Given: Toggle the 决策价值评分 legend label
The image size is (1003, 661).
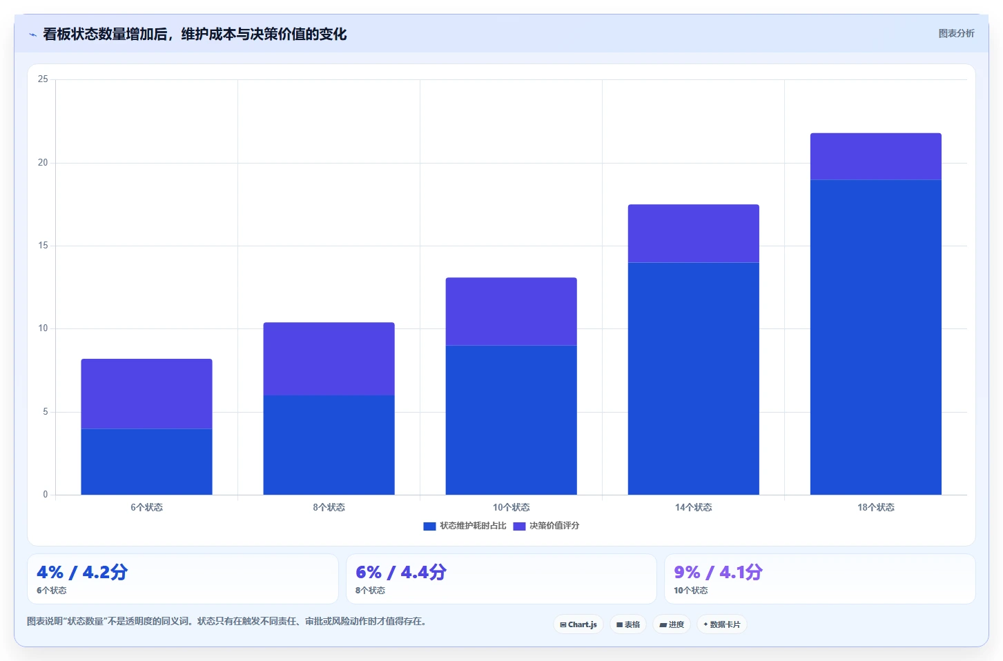Looking at the screenshot, I should pyautogui.click(x=554, y=526).
